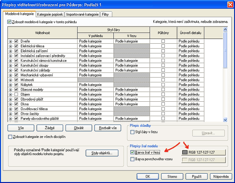Screen dimensions: 235x183
Task: Uncheck Barva šraf v řezu
Action: point(132,152)
